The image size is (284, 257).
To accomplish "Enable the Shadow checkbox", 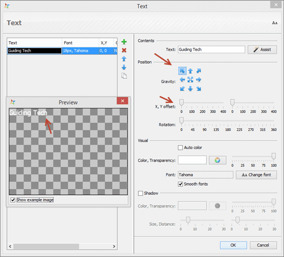I will tap(141, 193).
